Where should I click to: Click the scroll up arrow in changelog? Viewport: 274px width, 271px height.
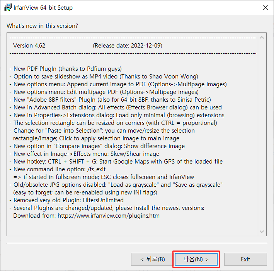262,37
